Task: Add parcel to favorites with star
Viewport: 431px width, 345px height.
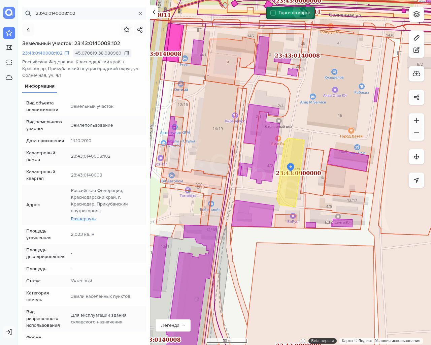Action: [x=127, y=30]
